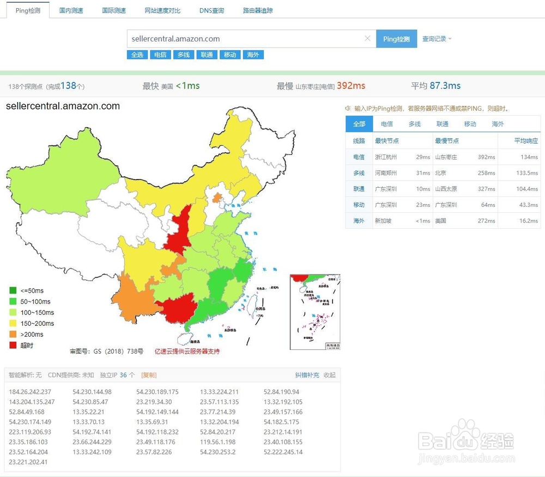Open the 国际测速 tab
Screen dimensions: 545x477
tap(114, 10)
